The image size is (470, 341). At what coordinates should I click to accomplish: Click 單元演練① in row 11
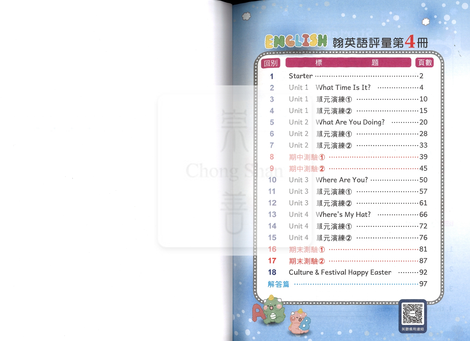tap(334, 192)
